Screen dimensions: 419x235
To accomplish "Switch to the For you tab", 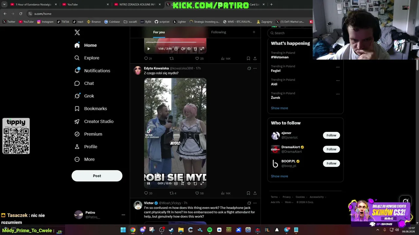I will (159, 32).
